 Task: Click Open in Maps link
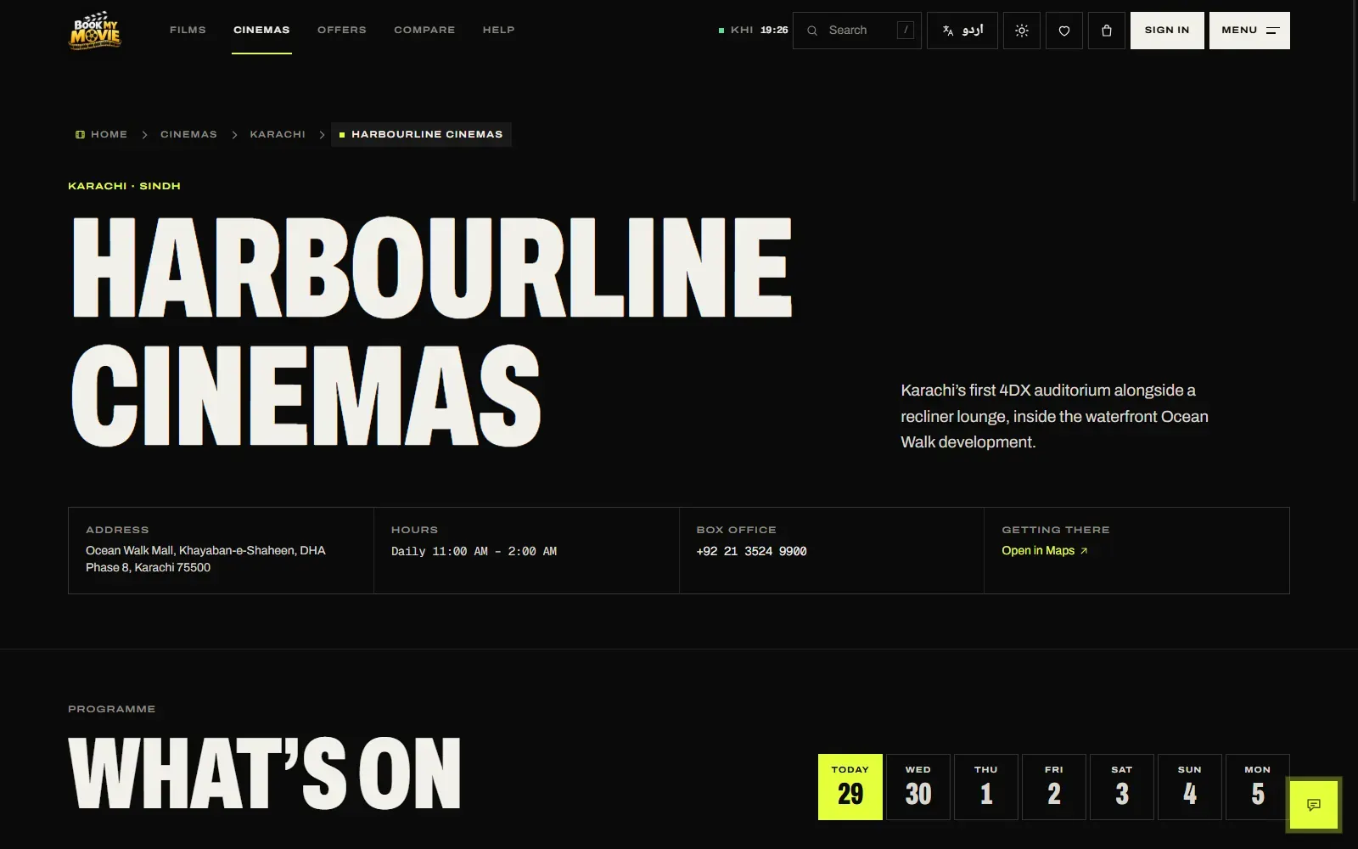(1045, 550)
